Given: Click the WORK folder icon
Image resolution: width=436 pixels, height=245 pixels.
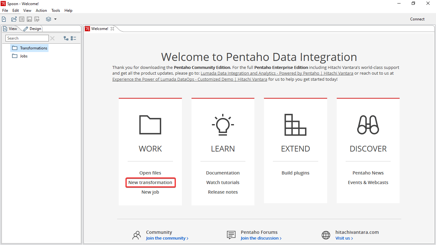Looking at the screenshot, I should coord(150,125).
